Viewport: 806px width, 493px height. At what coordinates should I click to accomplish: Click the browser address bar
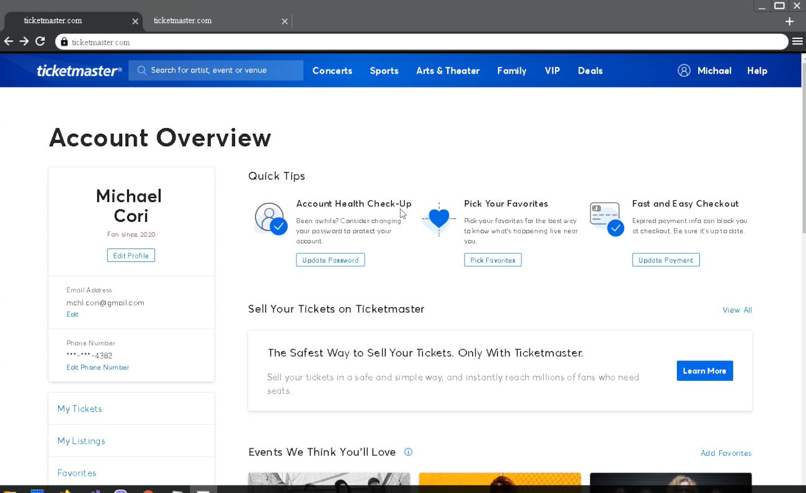click(422, 42)
